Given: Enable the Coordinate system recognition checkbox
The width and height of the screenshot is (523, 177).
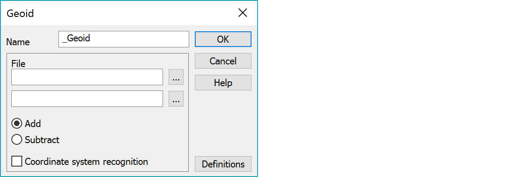Looking at the screenshot, I should click(17, 161).
